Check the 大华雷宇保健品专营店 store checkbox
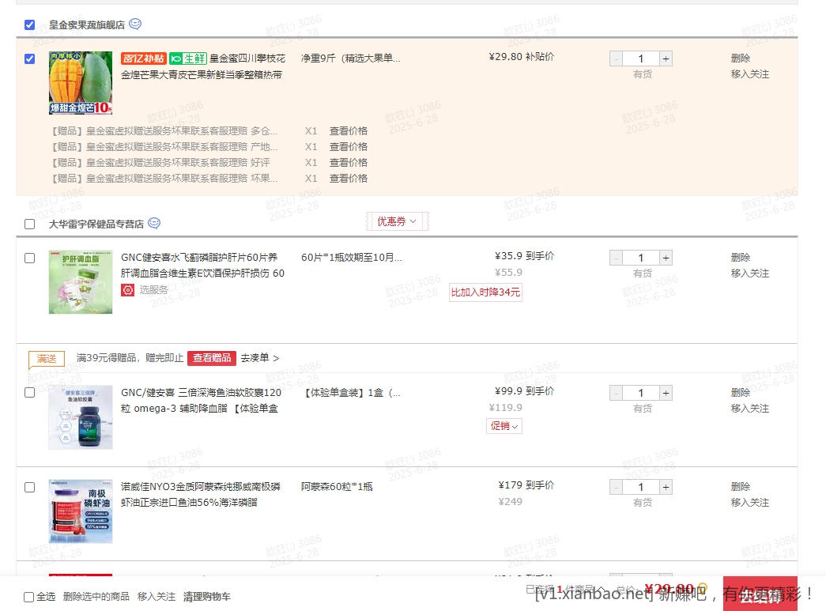The height and width of the screenshot is (611, 826). click(x=29, y=224)
